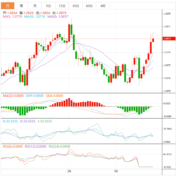Choose the 30分 interval tab
The width and height of the screenshot is (176, 176).
pos(75,6)
